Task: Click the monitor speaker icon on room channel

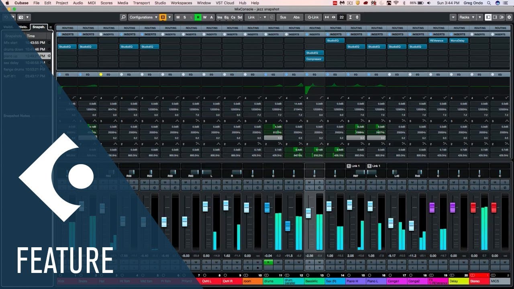Action: 247,268
